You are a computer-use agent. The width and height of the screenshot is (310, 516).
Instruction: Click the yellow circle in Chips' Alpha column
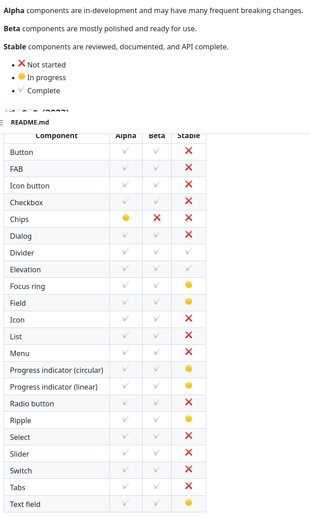coord(126,217)
